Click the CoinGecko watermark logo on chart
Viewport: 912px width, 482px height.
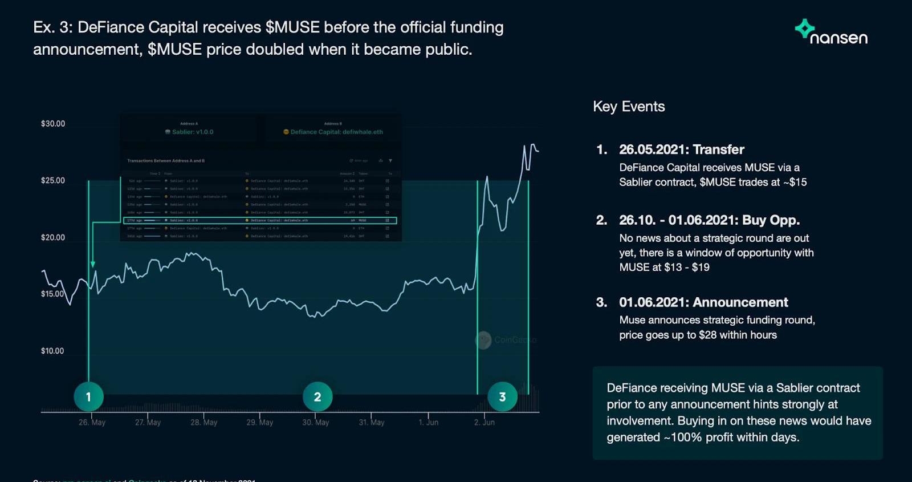pyautogui.click(x=483, y=340)
